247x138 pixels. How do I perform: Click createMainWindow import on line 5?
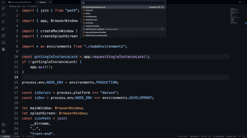57,31
